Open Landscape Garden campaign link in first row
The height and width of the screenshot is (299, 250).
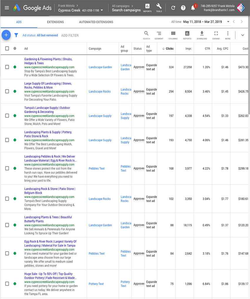coord(100,67)
